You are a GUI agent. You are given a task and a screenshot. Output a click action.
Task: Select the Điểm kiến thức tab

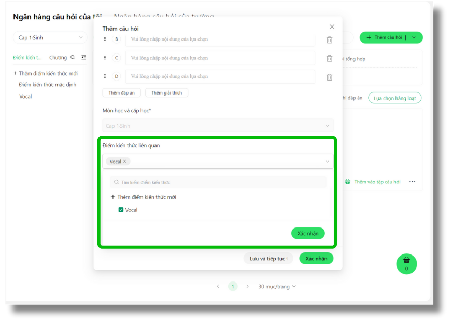(27, 58)
